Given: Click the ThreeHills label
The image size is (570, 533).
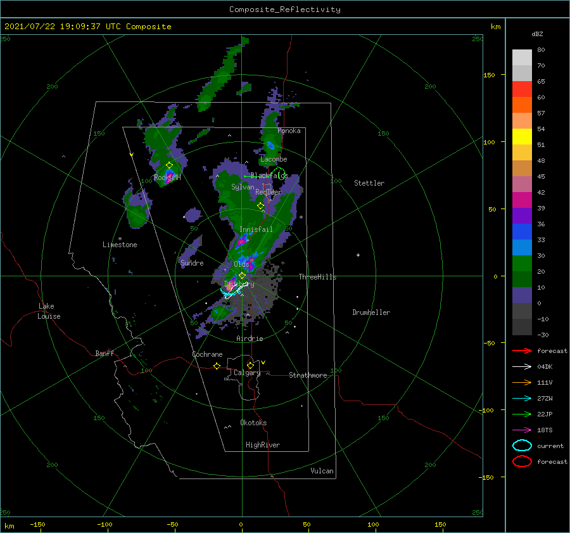Looking at the screenshot, I should coord(318,277).
